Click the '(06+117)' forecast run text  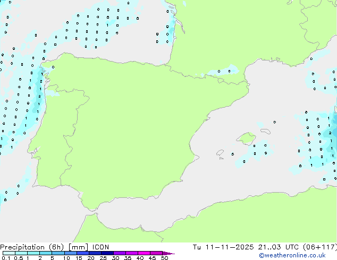click(x=320, y=247)
